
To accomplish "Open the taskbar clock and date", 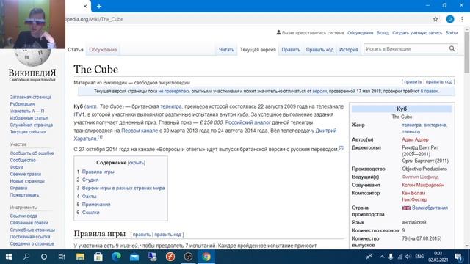I will [x=438, y=257].
